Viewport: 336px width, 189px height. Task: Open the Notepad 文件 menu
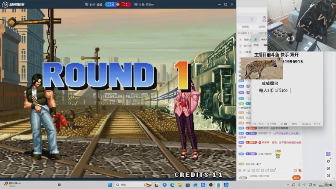pyautogui.click(x=256, y=45)
